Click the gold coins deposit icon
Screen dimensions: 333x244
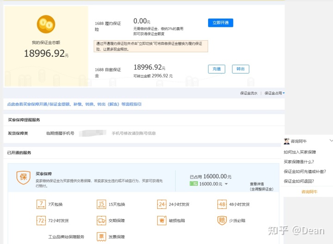pyautogui.click(x=46, y=24)
